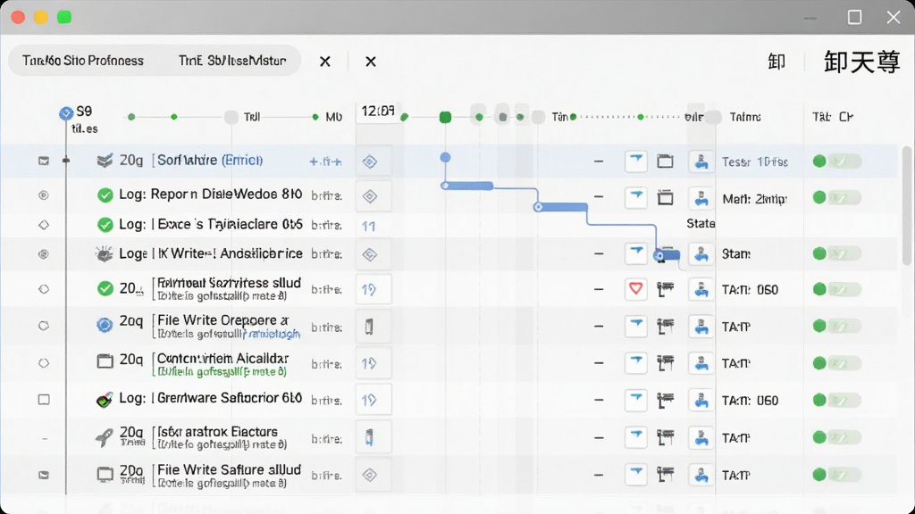The image size is (915, 514).
Task: Open the filter icon in the Grerrlware row
Action: pyautogui.click(x=636, y=400)
